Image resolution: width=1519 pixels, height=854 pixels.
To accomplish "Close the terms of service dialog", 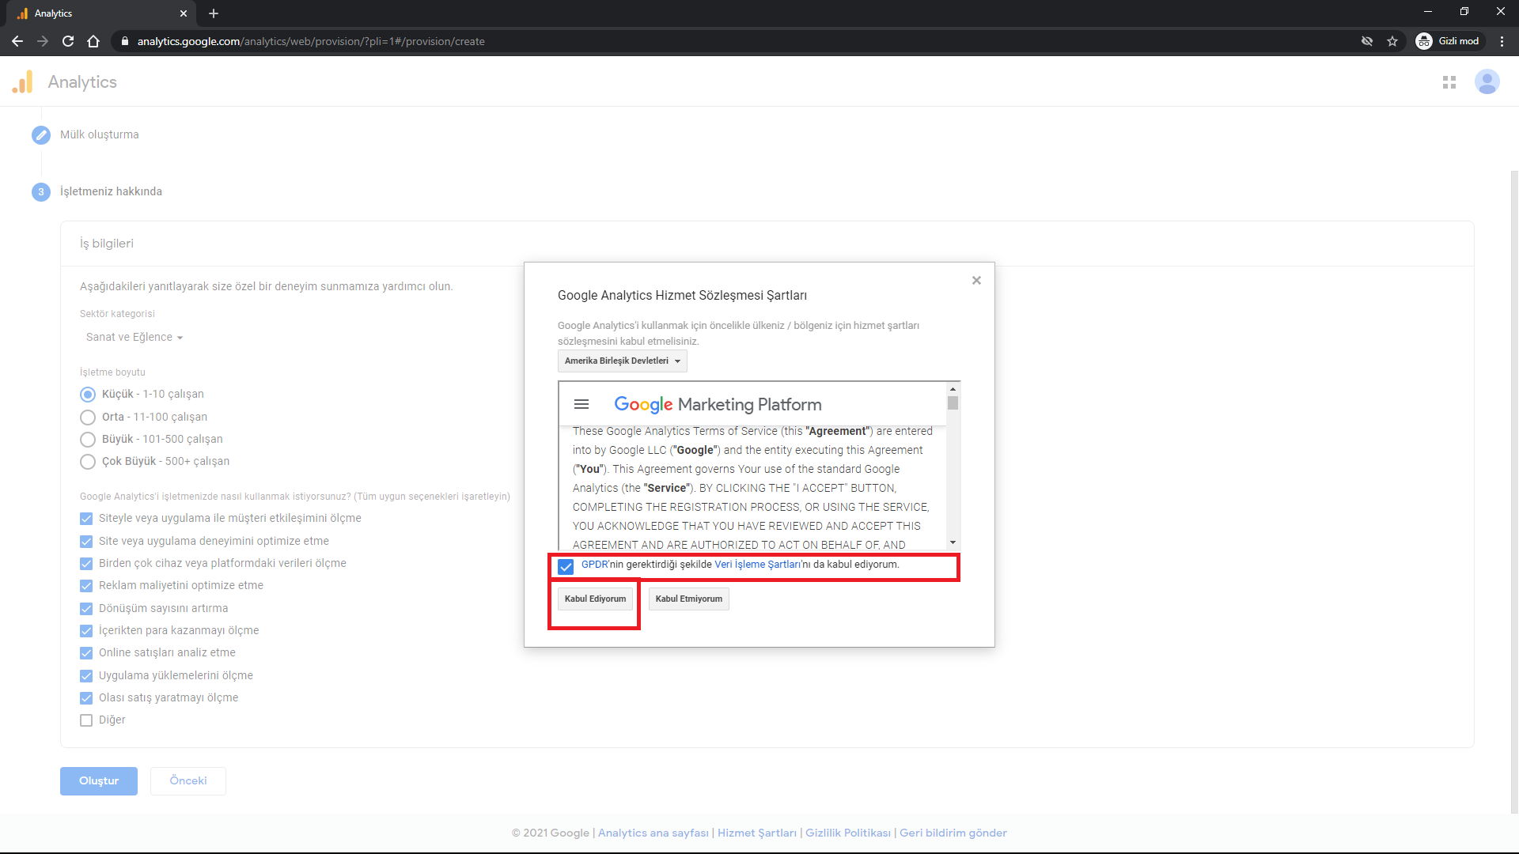I will click(x=976, y=280).
